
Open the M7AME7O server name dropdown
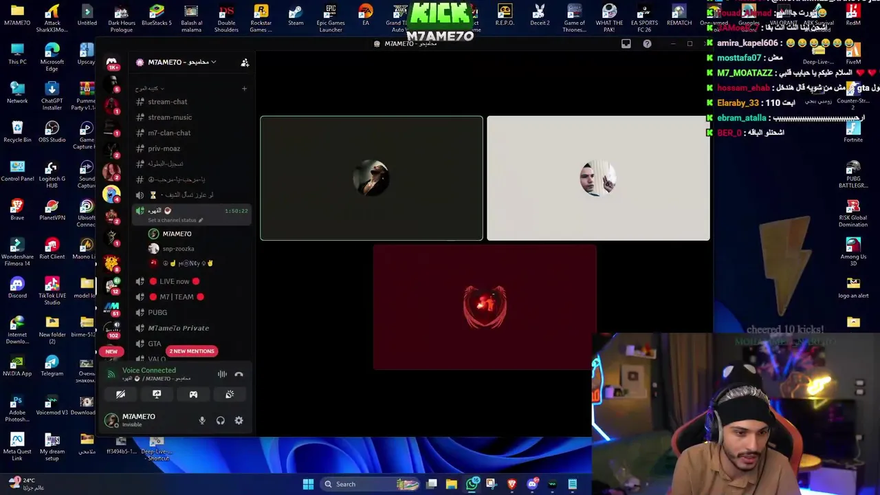[181, 63]
